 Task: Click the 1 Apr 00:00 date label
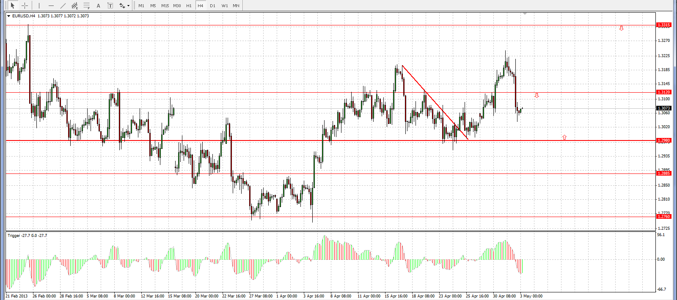(x=287, y=296)
